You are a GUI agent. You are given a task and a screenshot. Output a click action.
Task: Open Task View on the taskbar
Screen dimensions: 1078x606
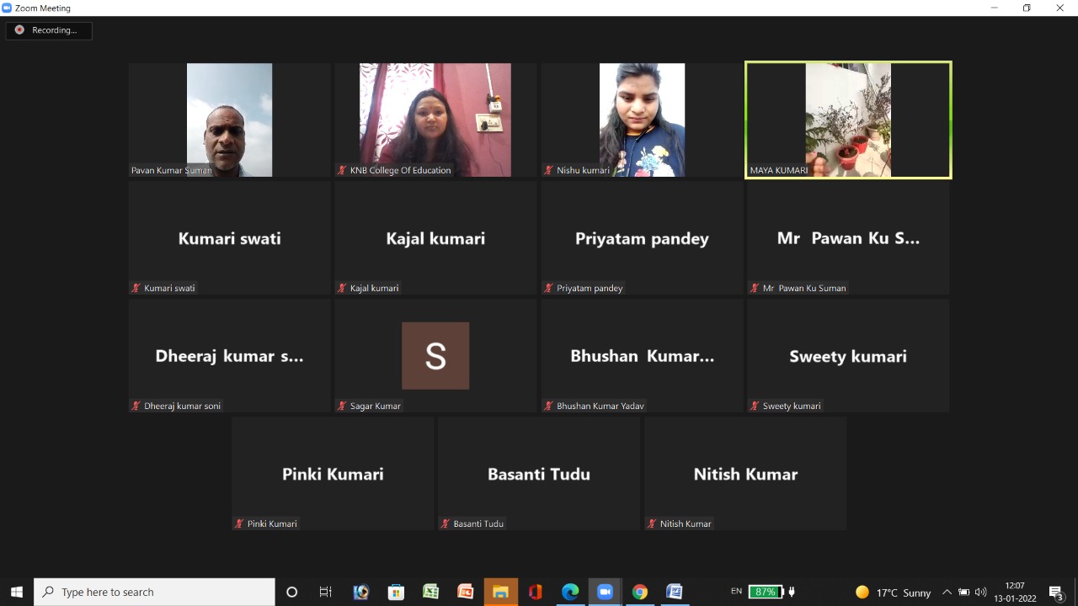[x=326, y=592]
